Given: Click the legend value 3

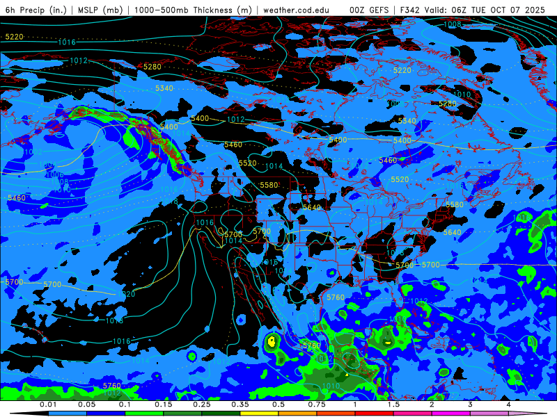Looking at the screenshot, I should 470,404.
